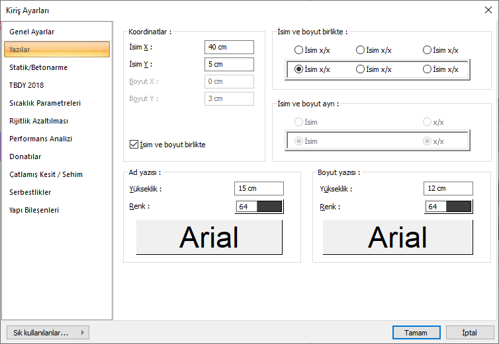Choose the bottom-right İsim x/x radio option
The width and height of the screenshot is (499, 344).
428,69
